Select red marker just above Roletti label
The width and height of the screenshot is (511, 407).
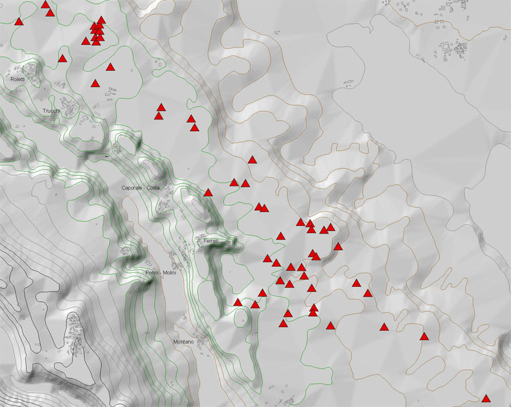coord(62,58)
